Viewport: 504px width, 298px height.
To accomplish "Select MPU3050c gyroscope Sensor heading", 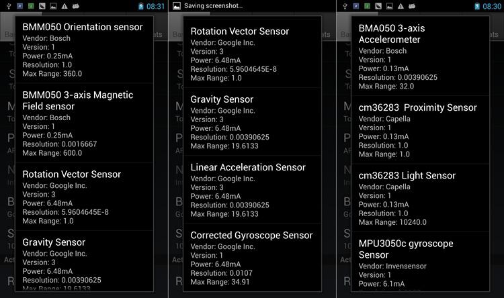I will pyautogui.click(x=406, y=249).
